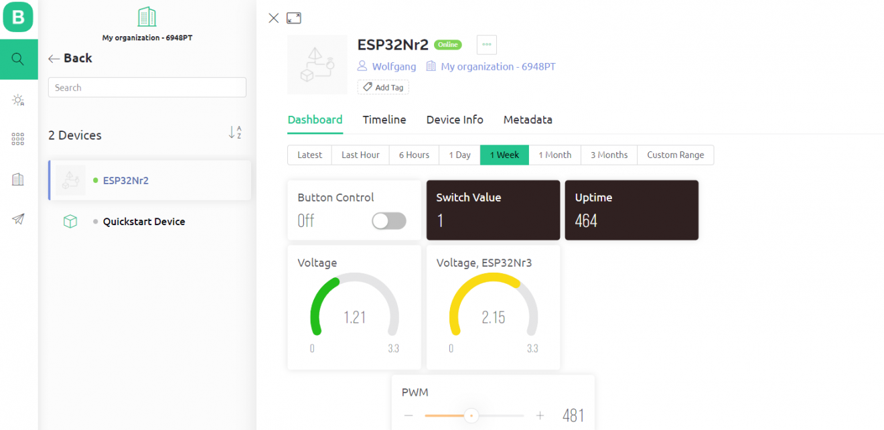The height and width of the screenshot is (430, 884).
Task: Sort devices with the A-Z icon
Action: pyautogui.click(x=234, y=133)
